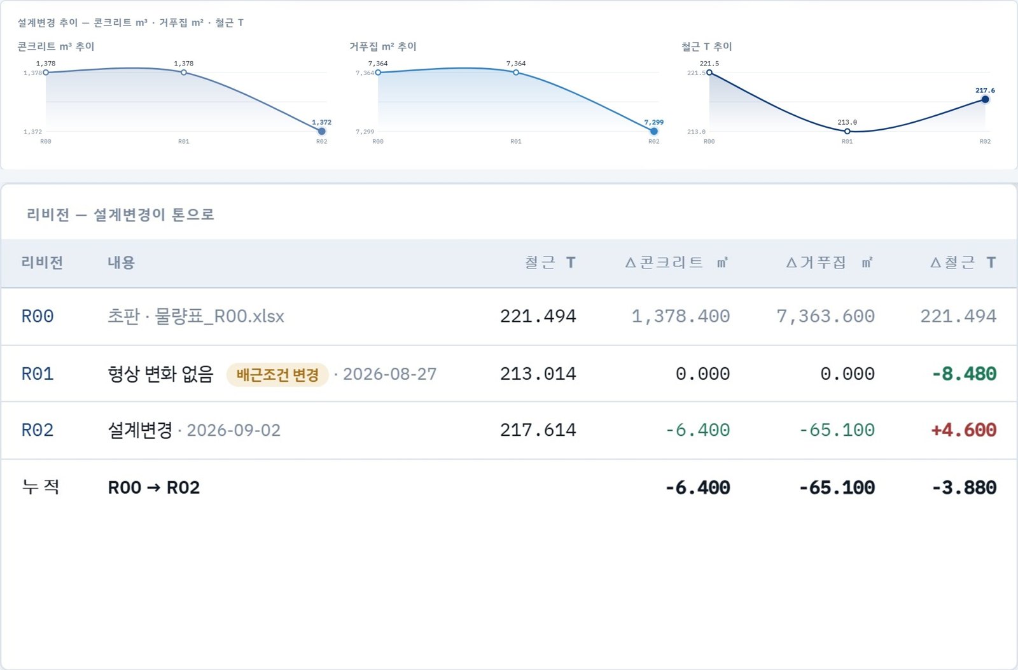Viewport: 1018px width, 670px height.
Task: Click the 철근 T column header
Action: (550, 263)
